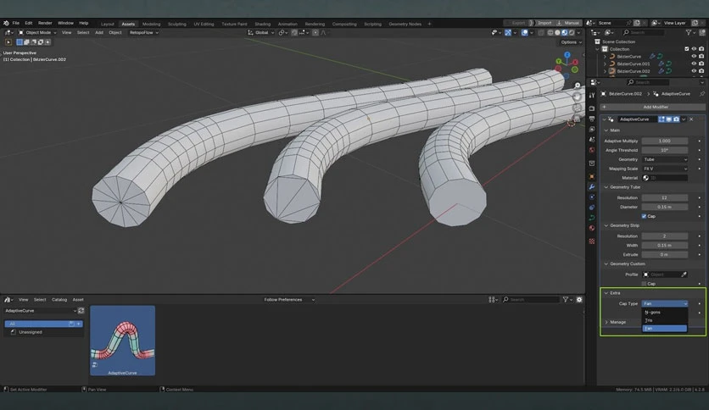Open the Object properties tab orange square icon
Image resolution: width=709 pixels, height=410 pixels.
click(x=592, y=176)
